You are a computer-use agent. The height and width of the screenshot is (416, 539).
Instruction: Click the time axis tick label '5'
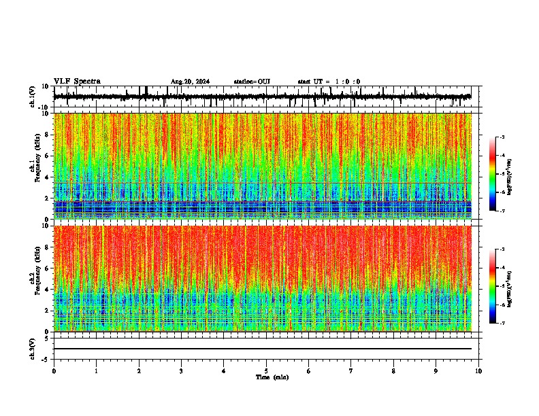click(x=266, y=371)
